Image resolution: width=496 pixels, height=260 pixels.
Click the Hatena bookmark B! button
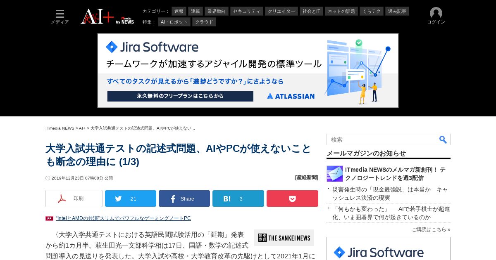tap(238, 199)
